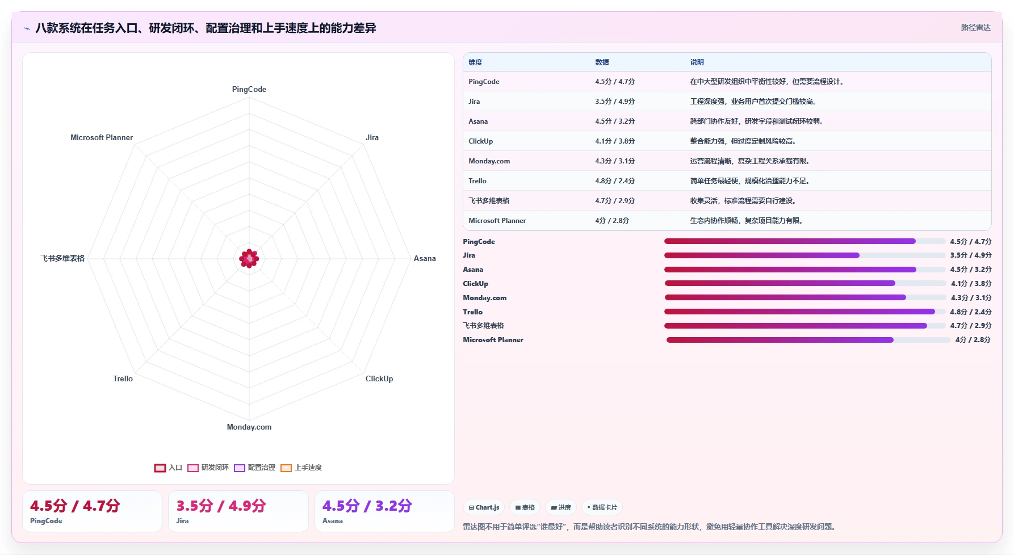
Task: Toggle the 研发闭环 legend series
Action: coord(208,468)
